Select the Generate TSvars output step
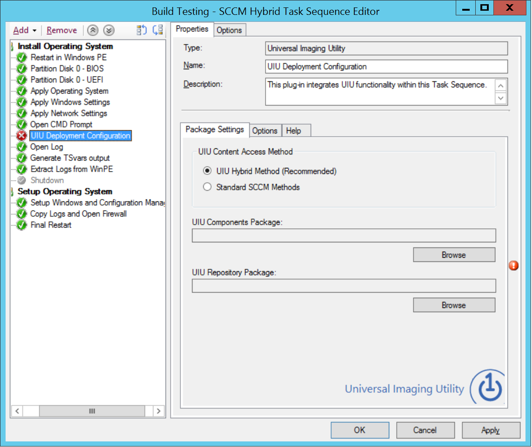The height and width of the screenshot is (447, 532). pyautogui.click(x=70, y=158)
